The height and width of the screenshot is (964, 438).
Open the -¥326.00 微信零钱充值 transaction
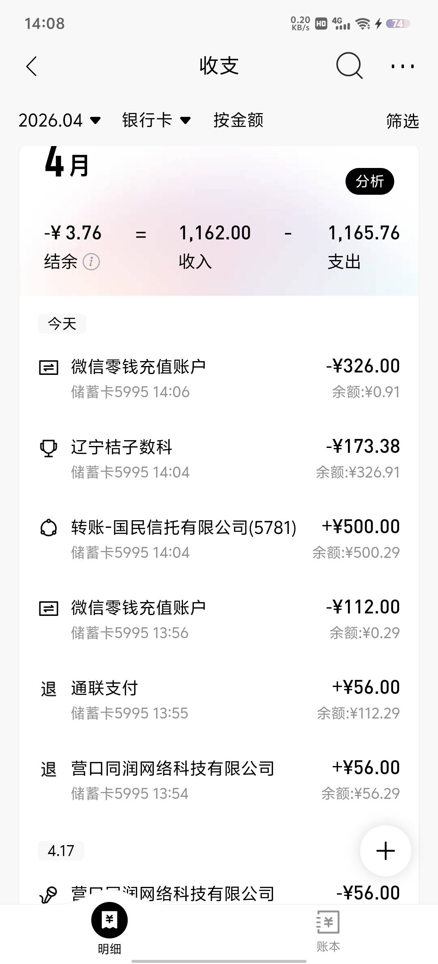[x=219, y=379]
